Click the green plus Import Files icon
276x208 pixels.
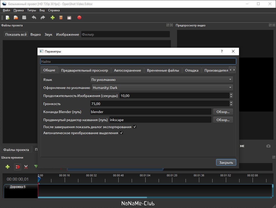tap(53, 18)
